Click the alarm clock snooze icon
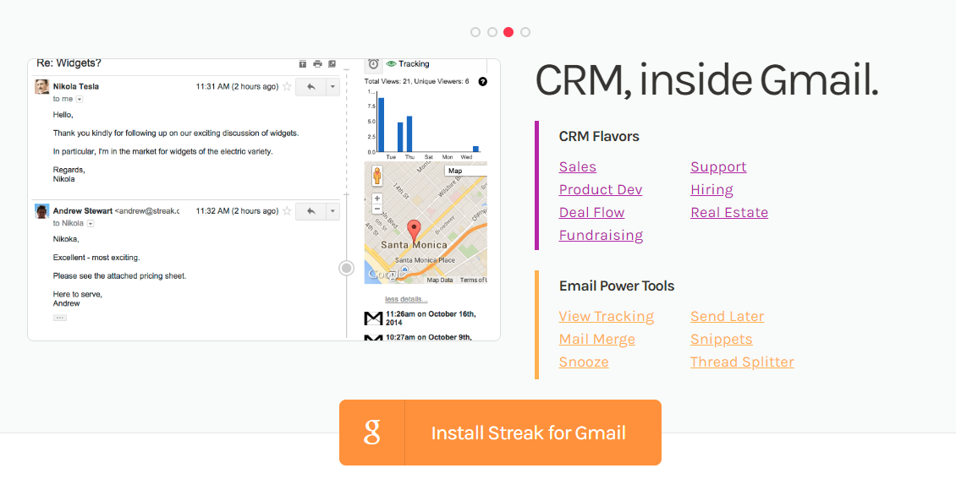Image resolution: width=956 pixels, height=490 pixels. (374, 64)
